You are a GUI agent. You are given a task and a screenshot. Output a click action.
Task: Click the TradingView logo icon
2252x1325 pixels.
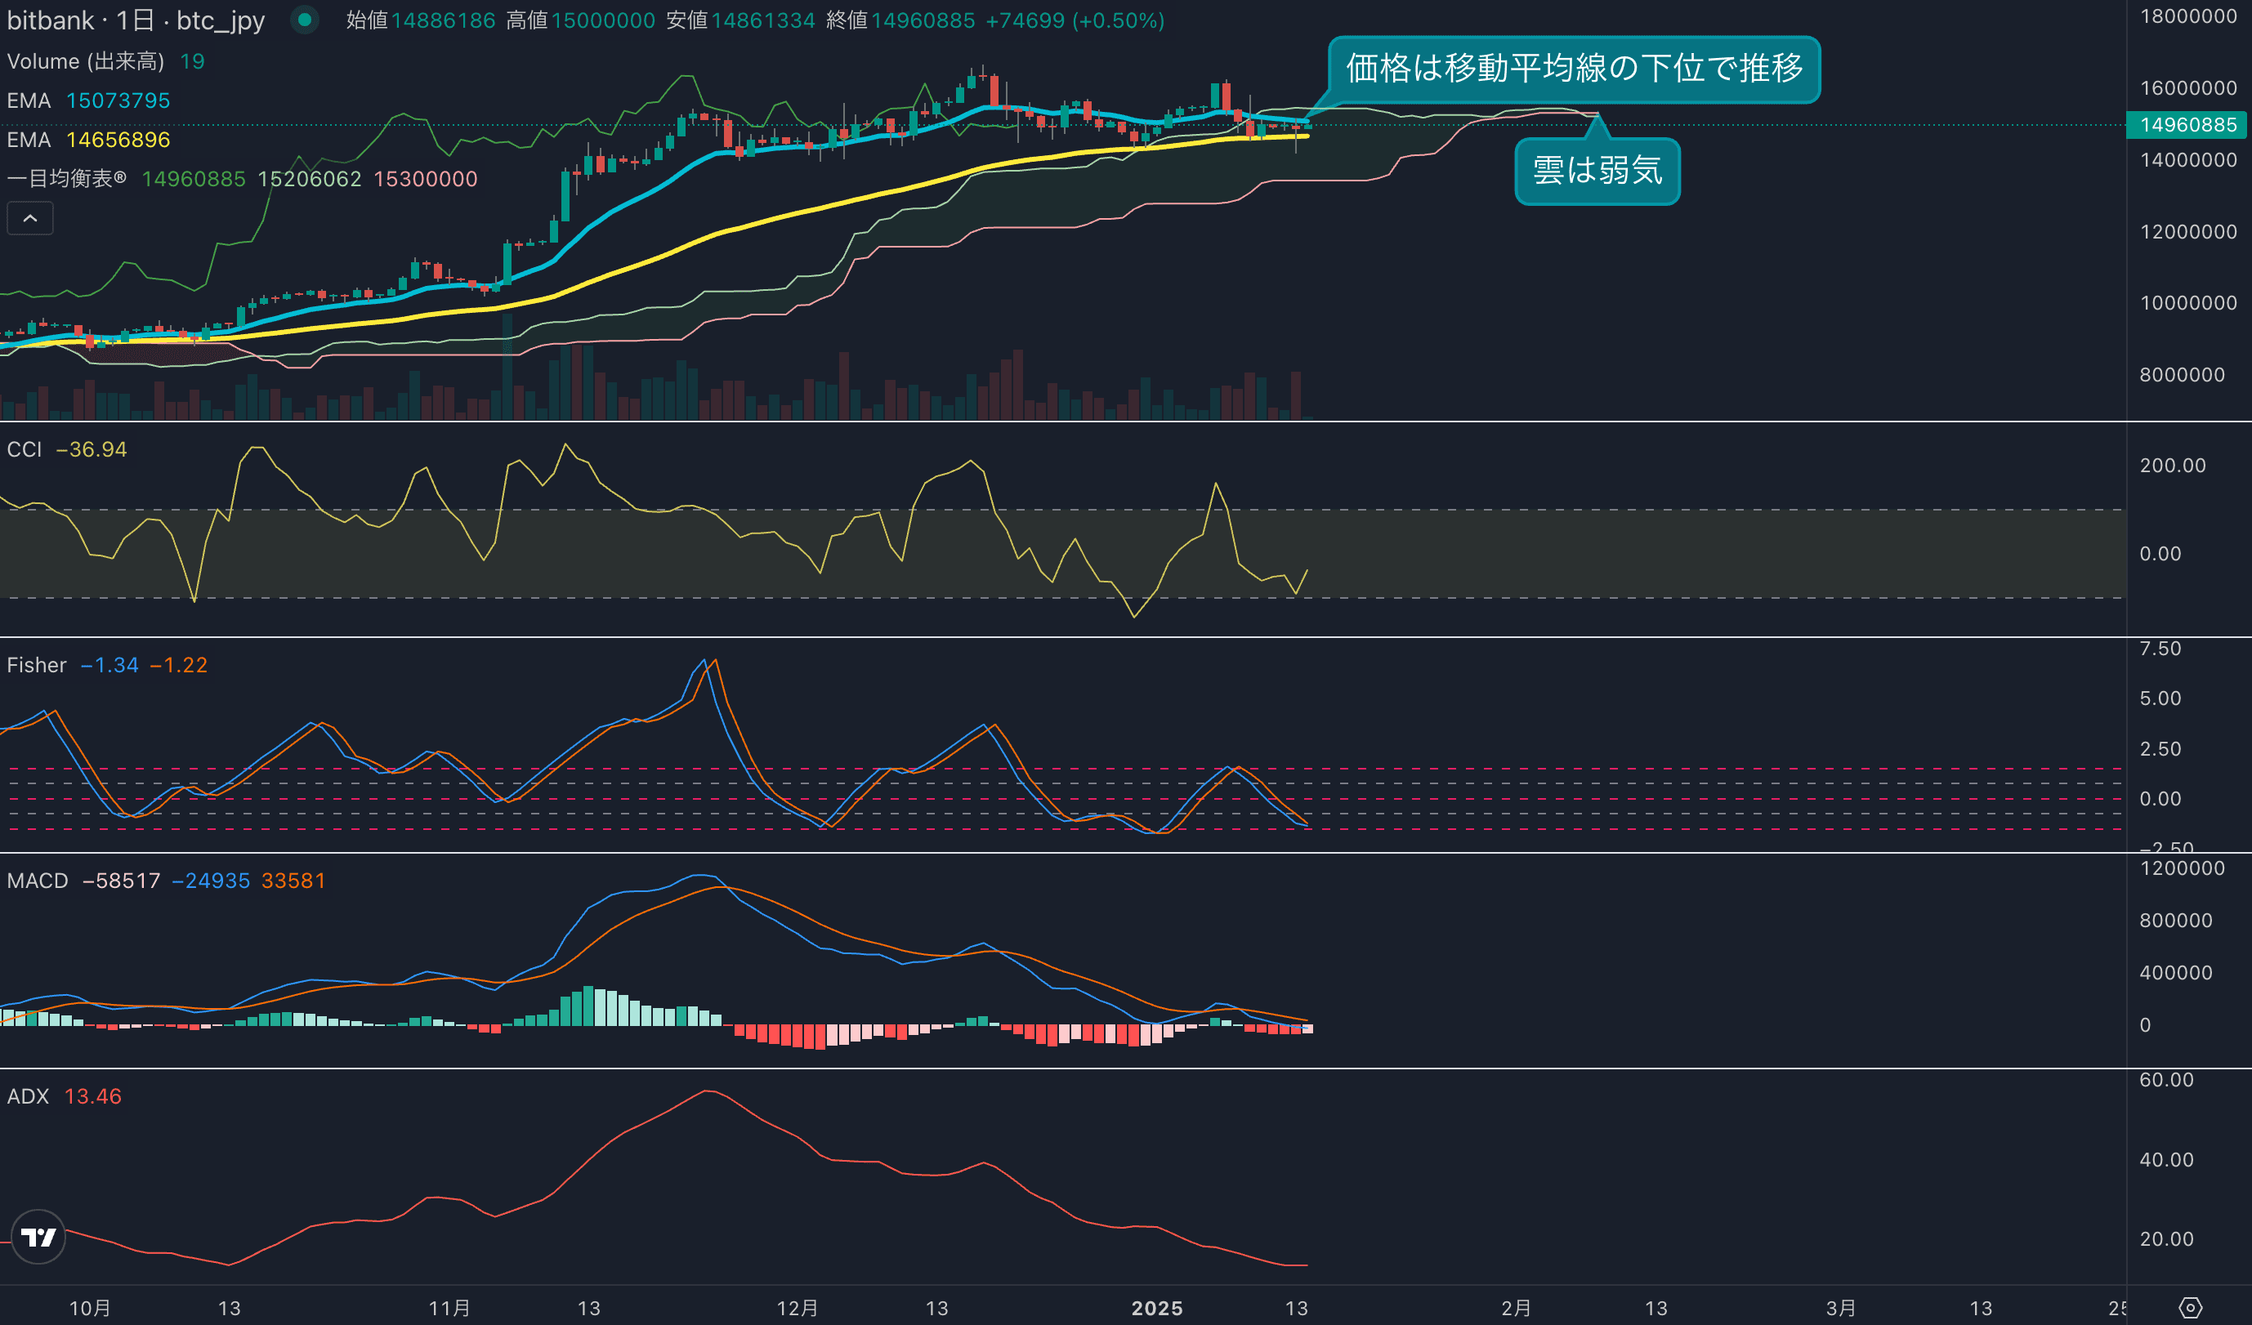pos(38,1237)
